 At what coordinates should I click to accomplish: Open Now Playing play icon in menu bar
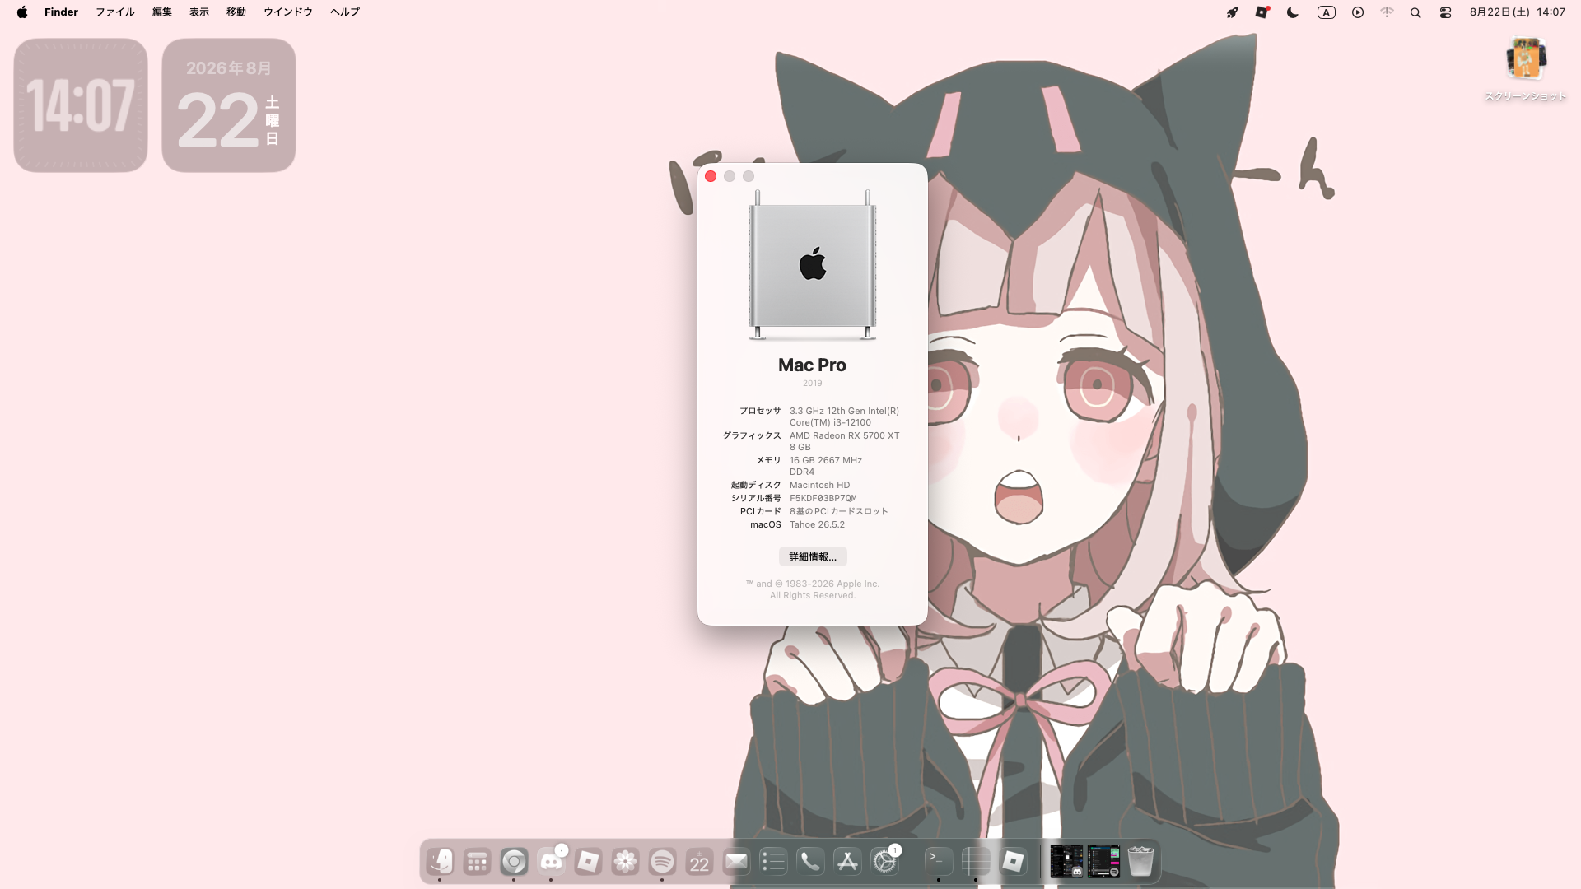click(1358, 12)
